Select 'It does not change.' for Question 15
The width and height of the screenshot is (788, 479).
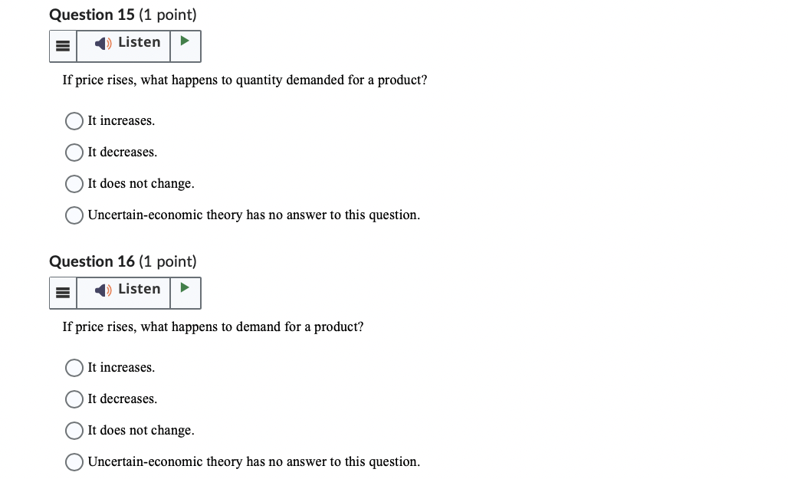point(74,183)
